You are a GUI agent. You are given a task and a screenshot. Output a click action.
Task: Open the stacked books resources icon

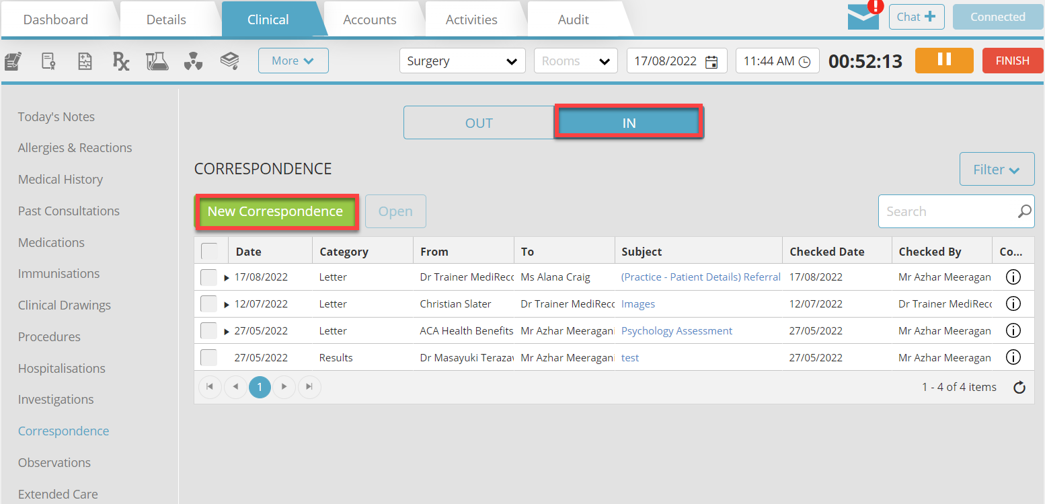click(230, 61)
